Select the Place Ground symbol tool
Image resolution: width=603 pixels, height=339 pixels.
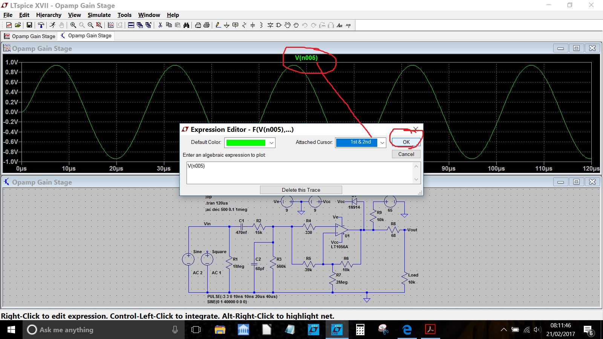227,25
